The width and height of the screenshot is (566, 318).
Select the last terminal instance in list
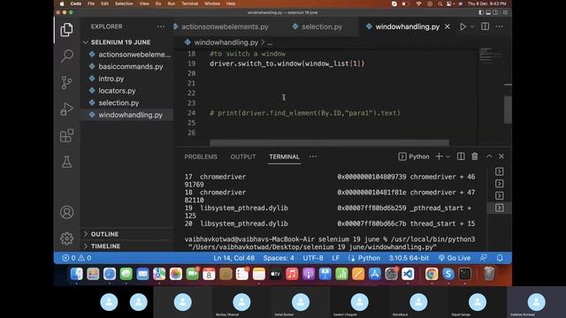tap(499, 208)
